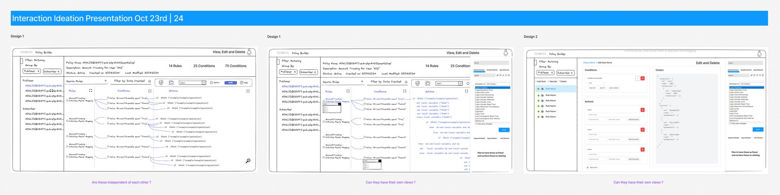Open Argument Builder tab in Design 2 panel
780x195 pixels.
click(734, 138)
